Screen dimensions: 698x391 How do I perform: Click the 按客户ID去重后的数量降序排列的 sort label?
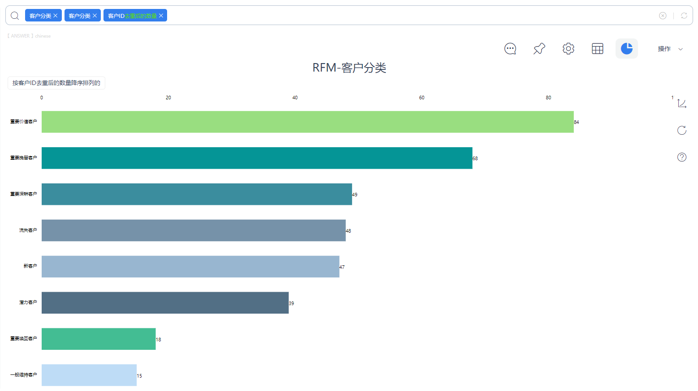pyautogui.click(x=56, y=83)
